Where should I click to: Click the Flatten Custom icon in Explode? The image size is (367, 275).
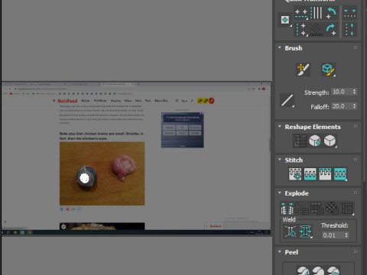[x=347, y=209]
